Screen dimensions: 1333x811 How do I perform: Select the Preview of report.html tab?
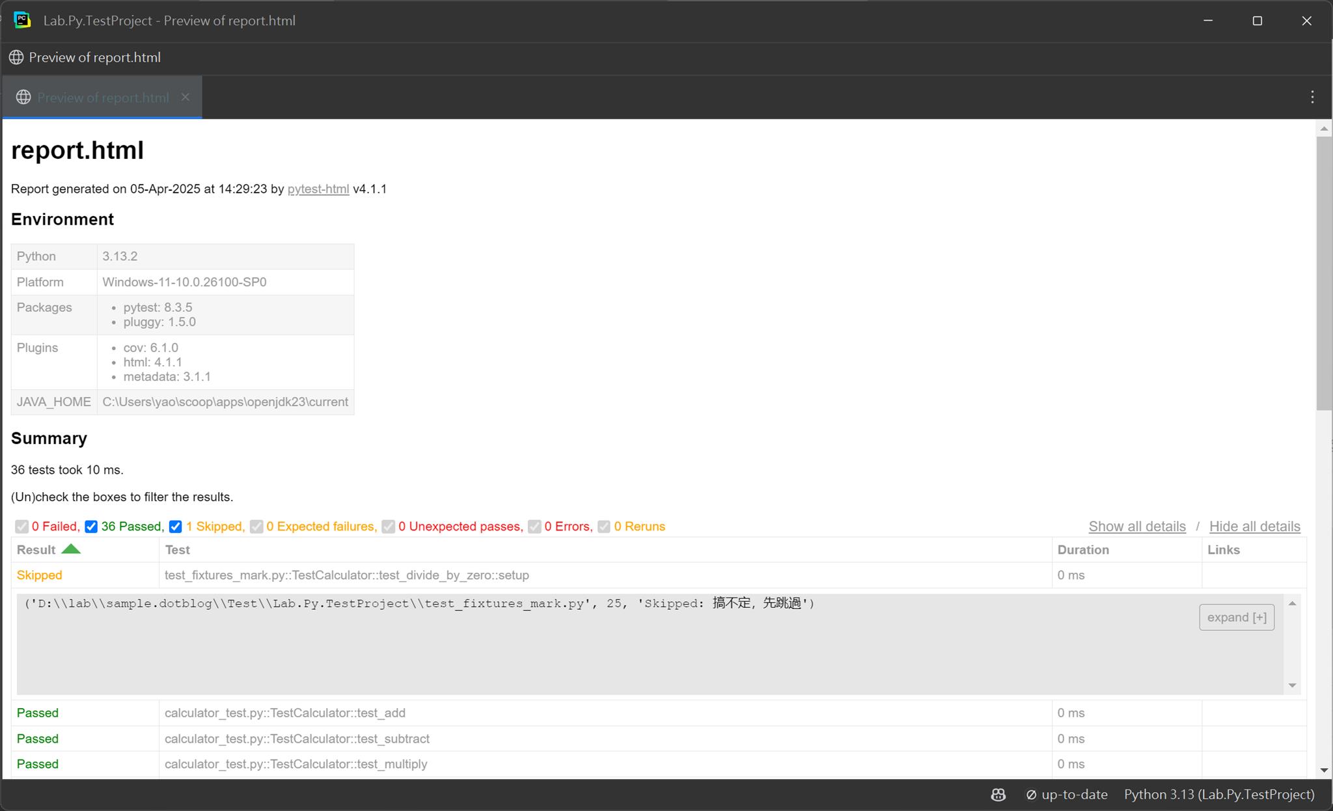pos(103,97)
